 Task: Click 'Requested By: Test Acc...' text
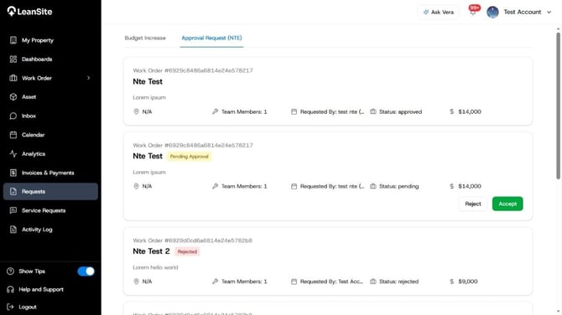coord(331,281)
